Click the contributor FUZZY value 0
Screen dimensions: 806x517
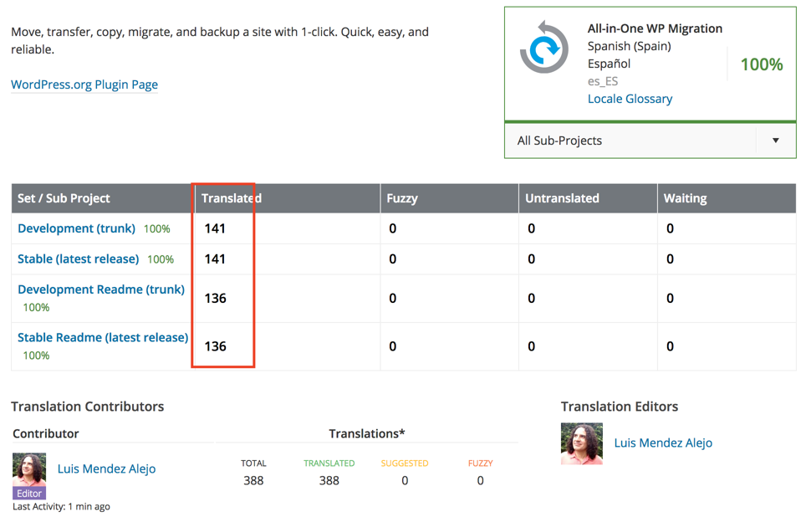[480, 480]
